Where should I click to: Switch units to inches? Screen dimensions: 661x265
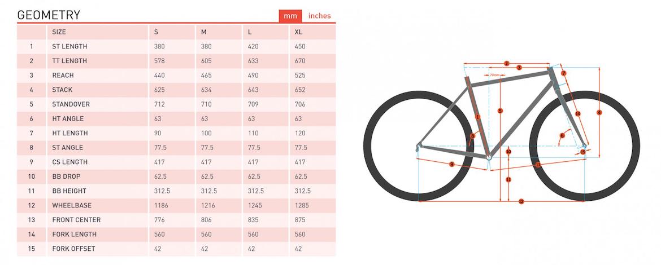coord(320,16)
